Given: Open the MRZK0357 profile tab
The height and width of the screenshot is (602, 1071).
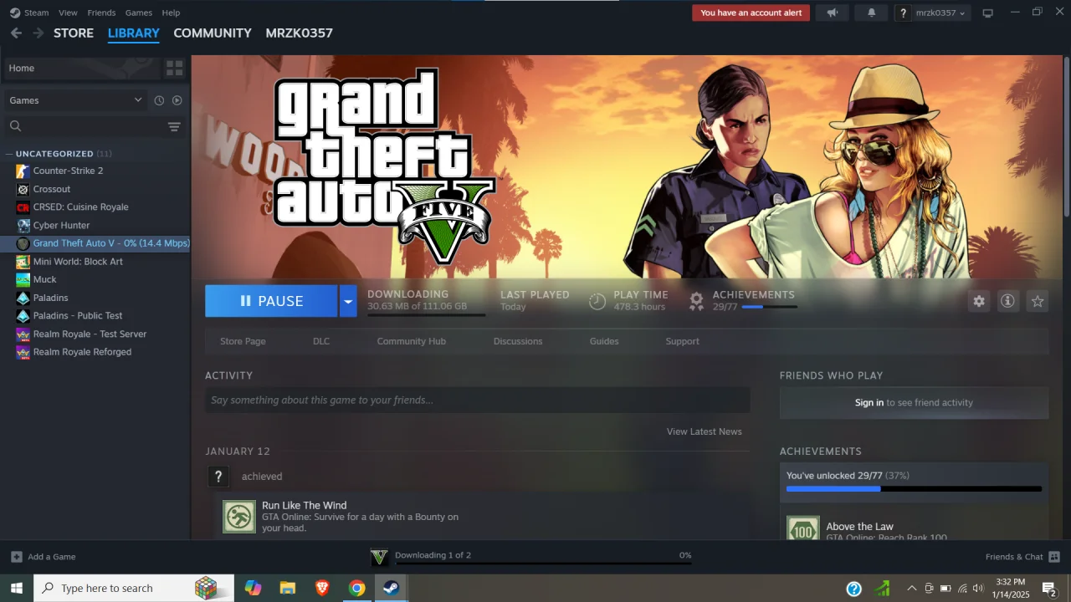Looking at the screenshot, I should 300,33.
